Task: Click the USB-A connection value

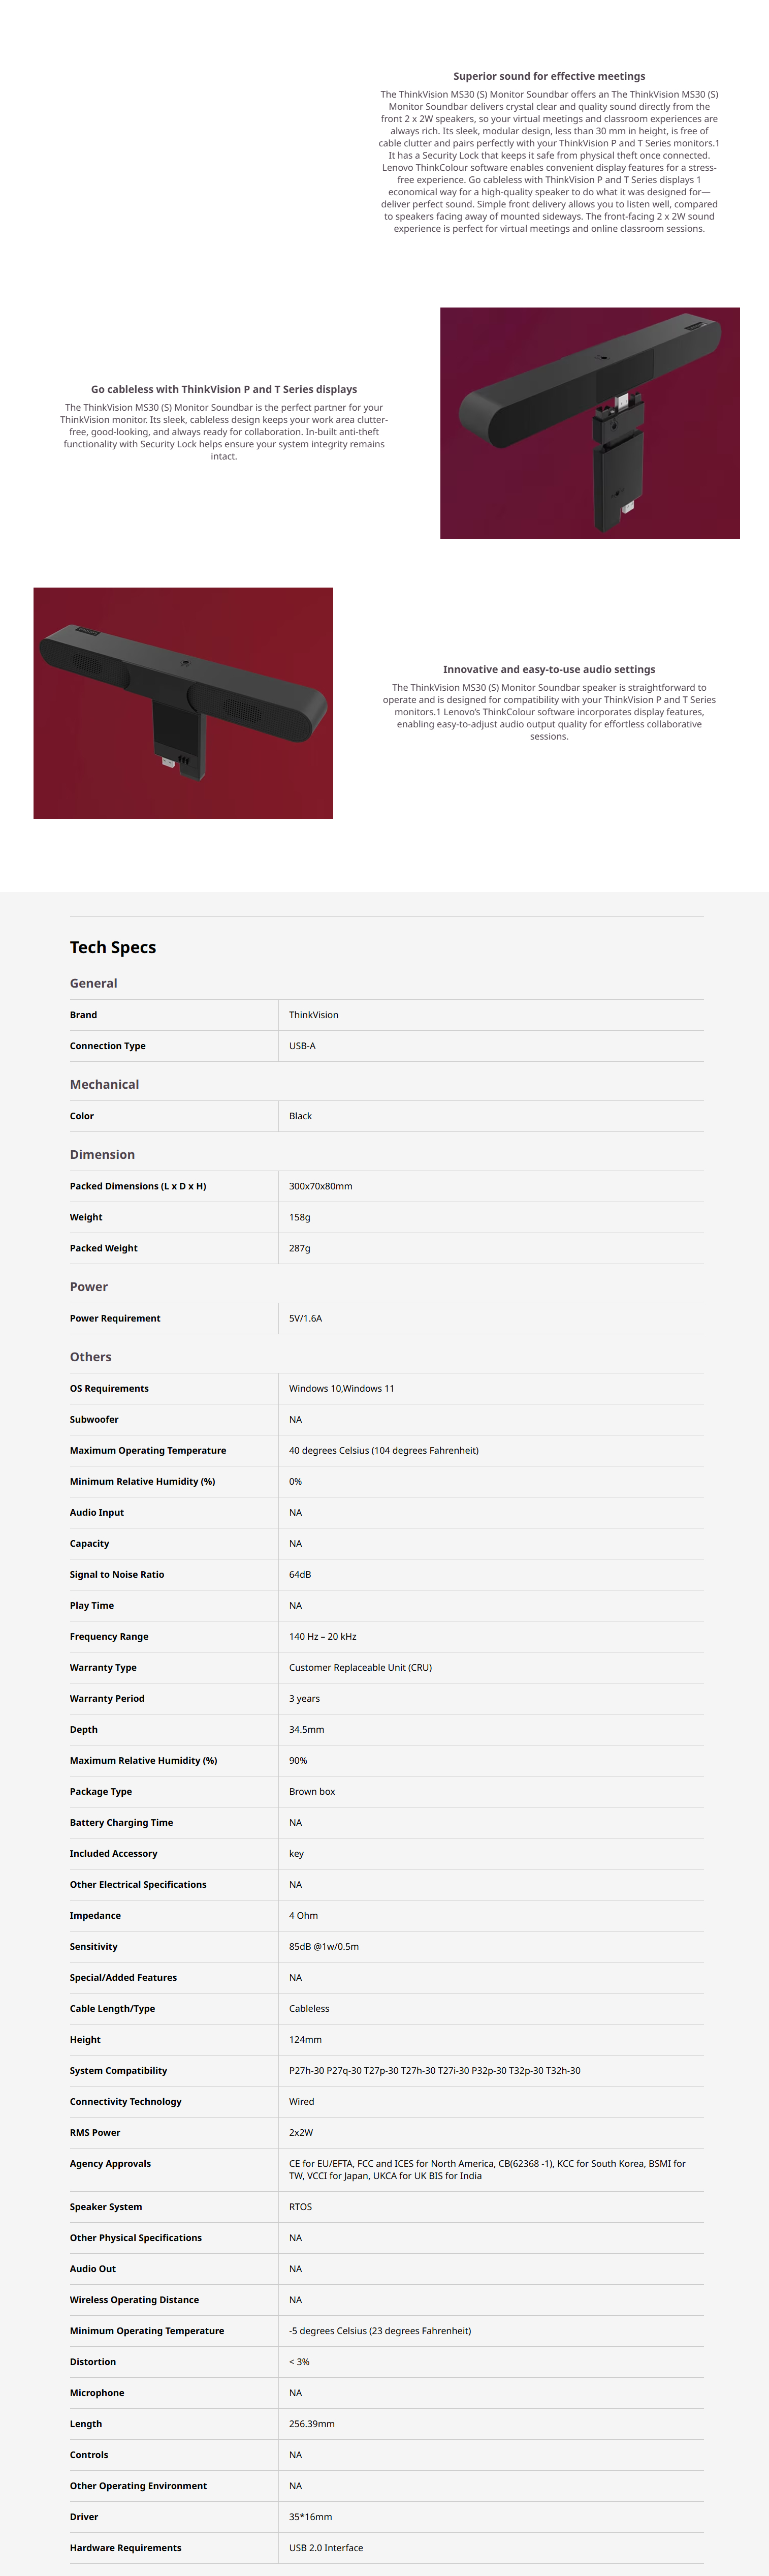Action: tap(303, 1046)
